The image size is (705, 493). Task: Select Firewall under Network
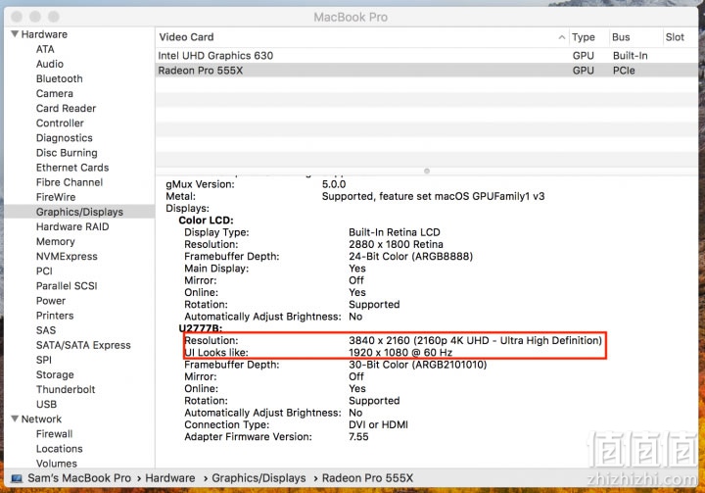55,434
